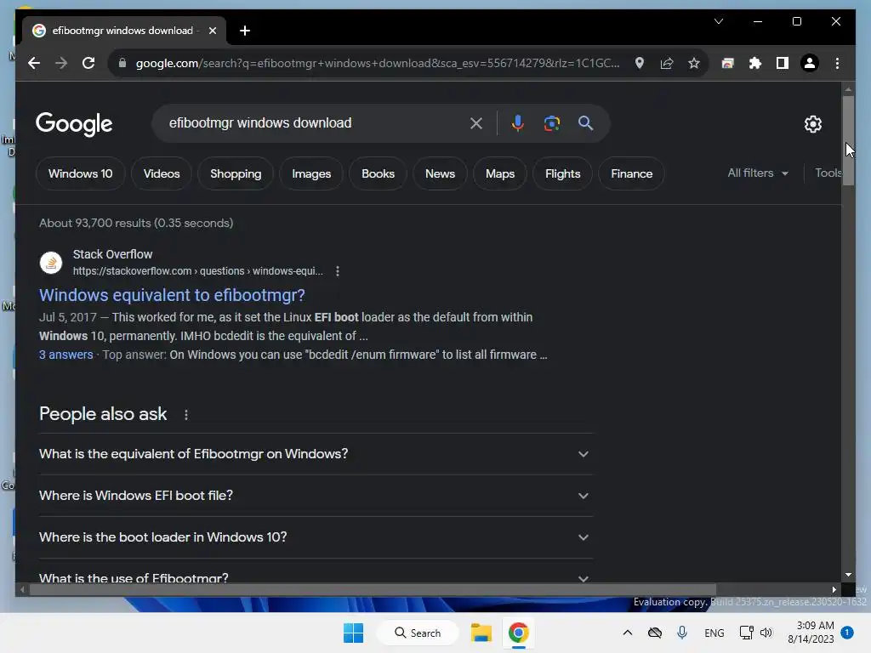Toggle Chrome side panel icon

coord(783,63)
